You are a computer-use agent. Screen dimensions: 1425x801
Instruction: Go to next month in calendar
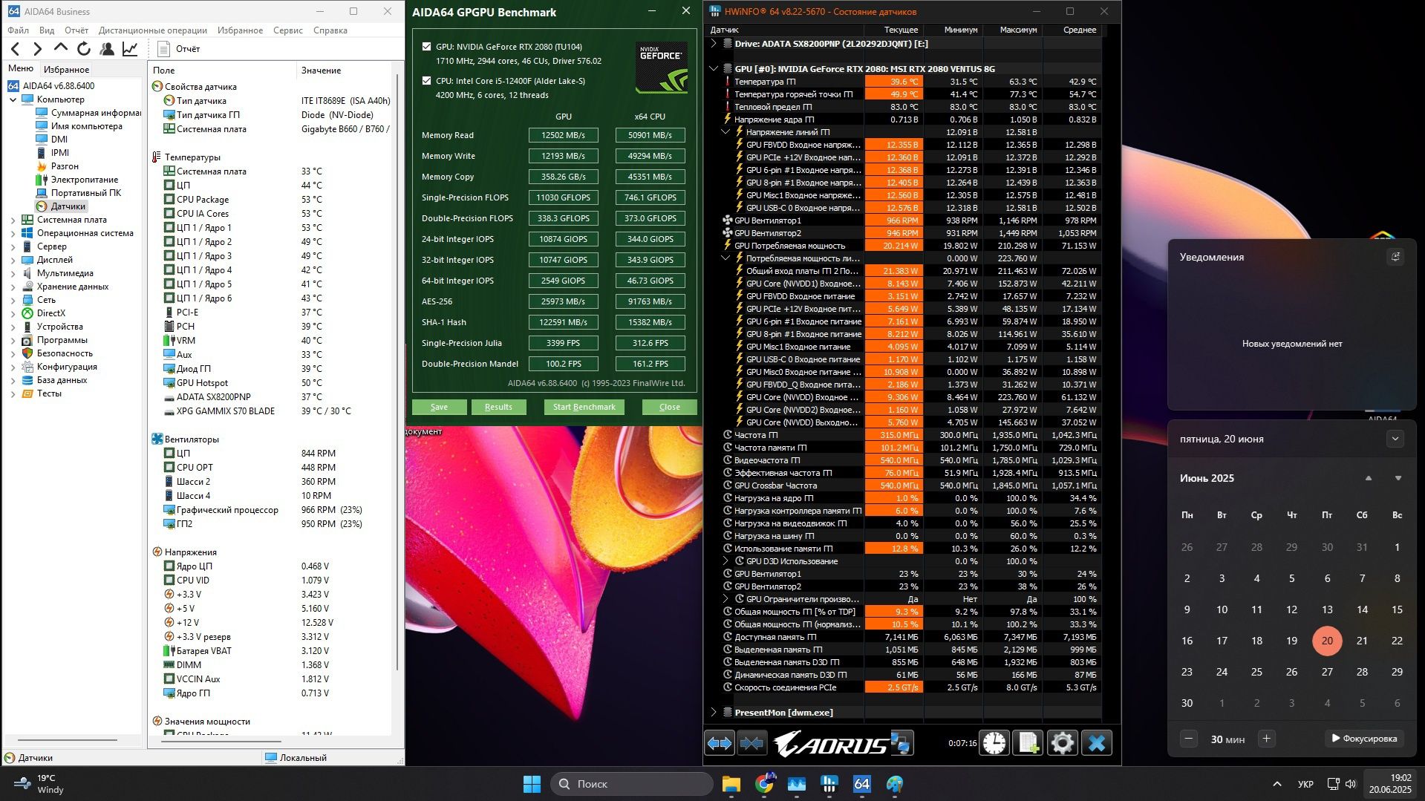coord(1398,478)
